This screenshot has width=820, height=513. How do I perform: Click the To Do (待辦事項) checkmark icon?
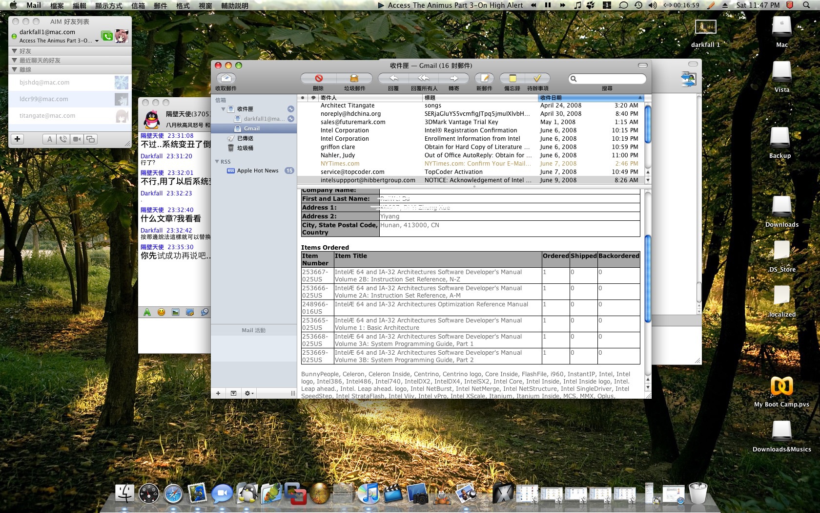[537, 78]
